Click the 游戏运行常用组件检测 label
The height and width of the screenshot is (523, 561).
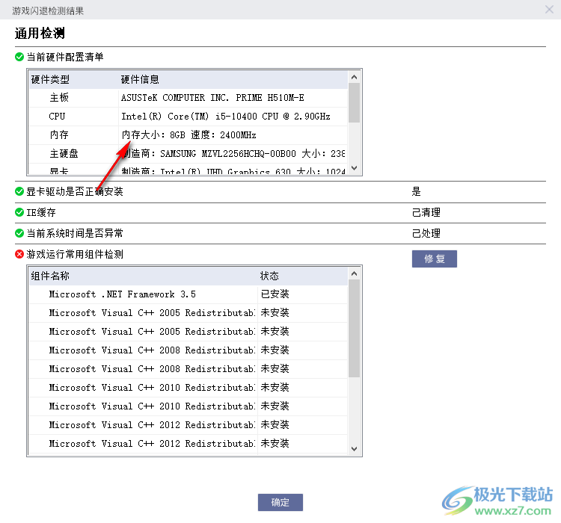tap(74, 254)
